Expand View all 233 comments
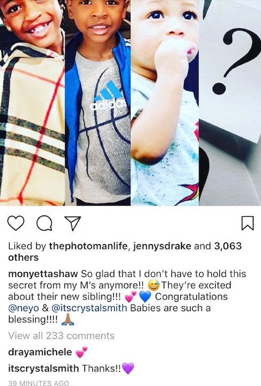The width and height of the screenshot is (261, 386). click(x=61, y=335)
